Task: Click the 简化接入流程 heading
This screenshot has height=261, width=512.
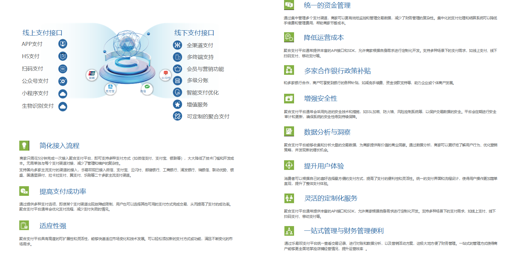Action: point(59,146)
